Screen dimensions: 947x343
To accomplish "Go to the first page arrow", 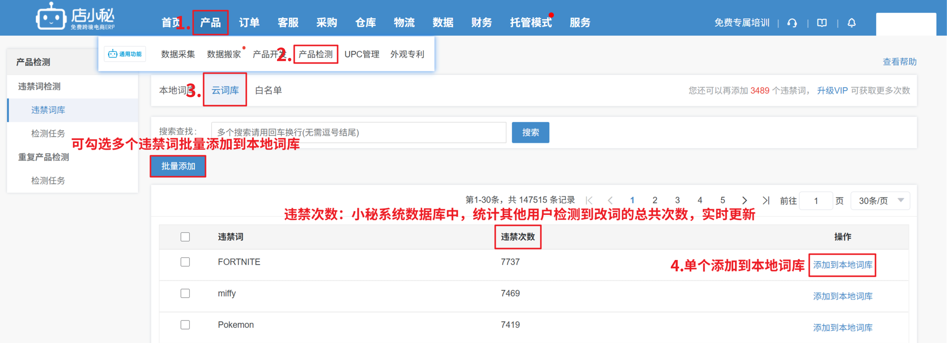I will click(x=589, y=200).
